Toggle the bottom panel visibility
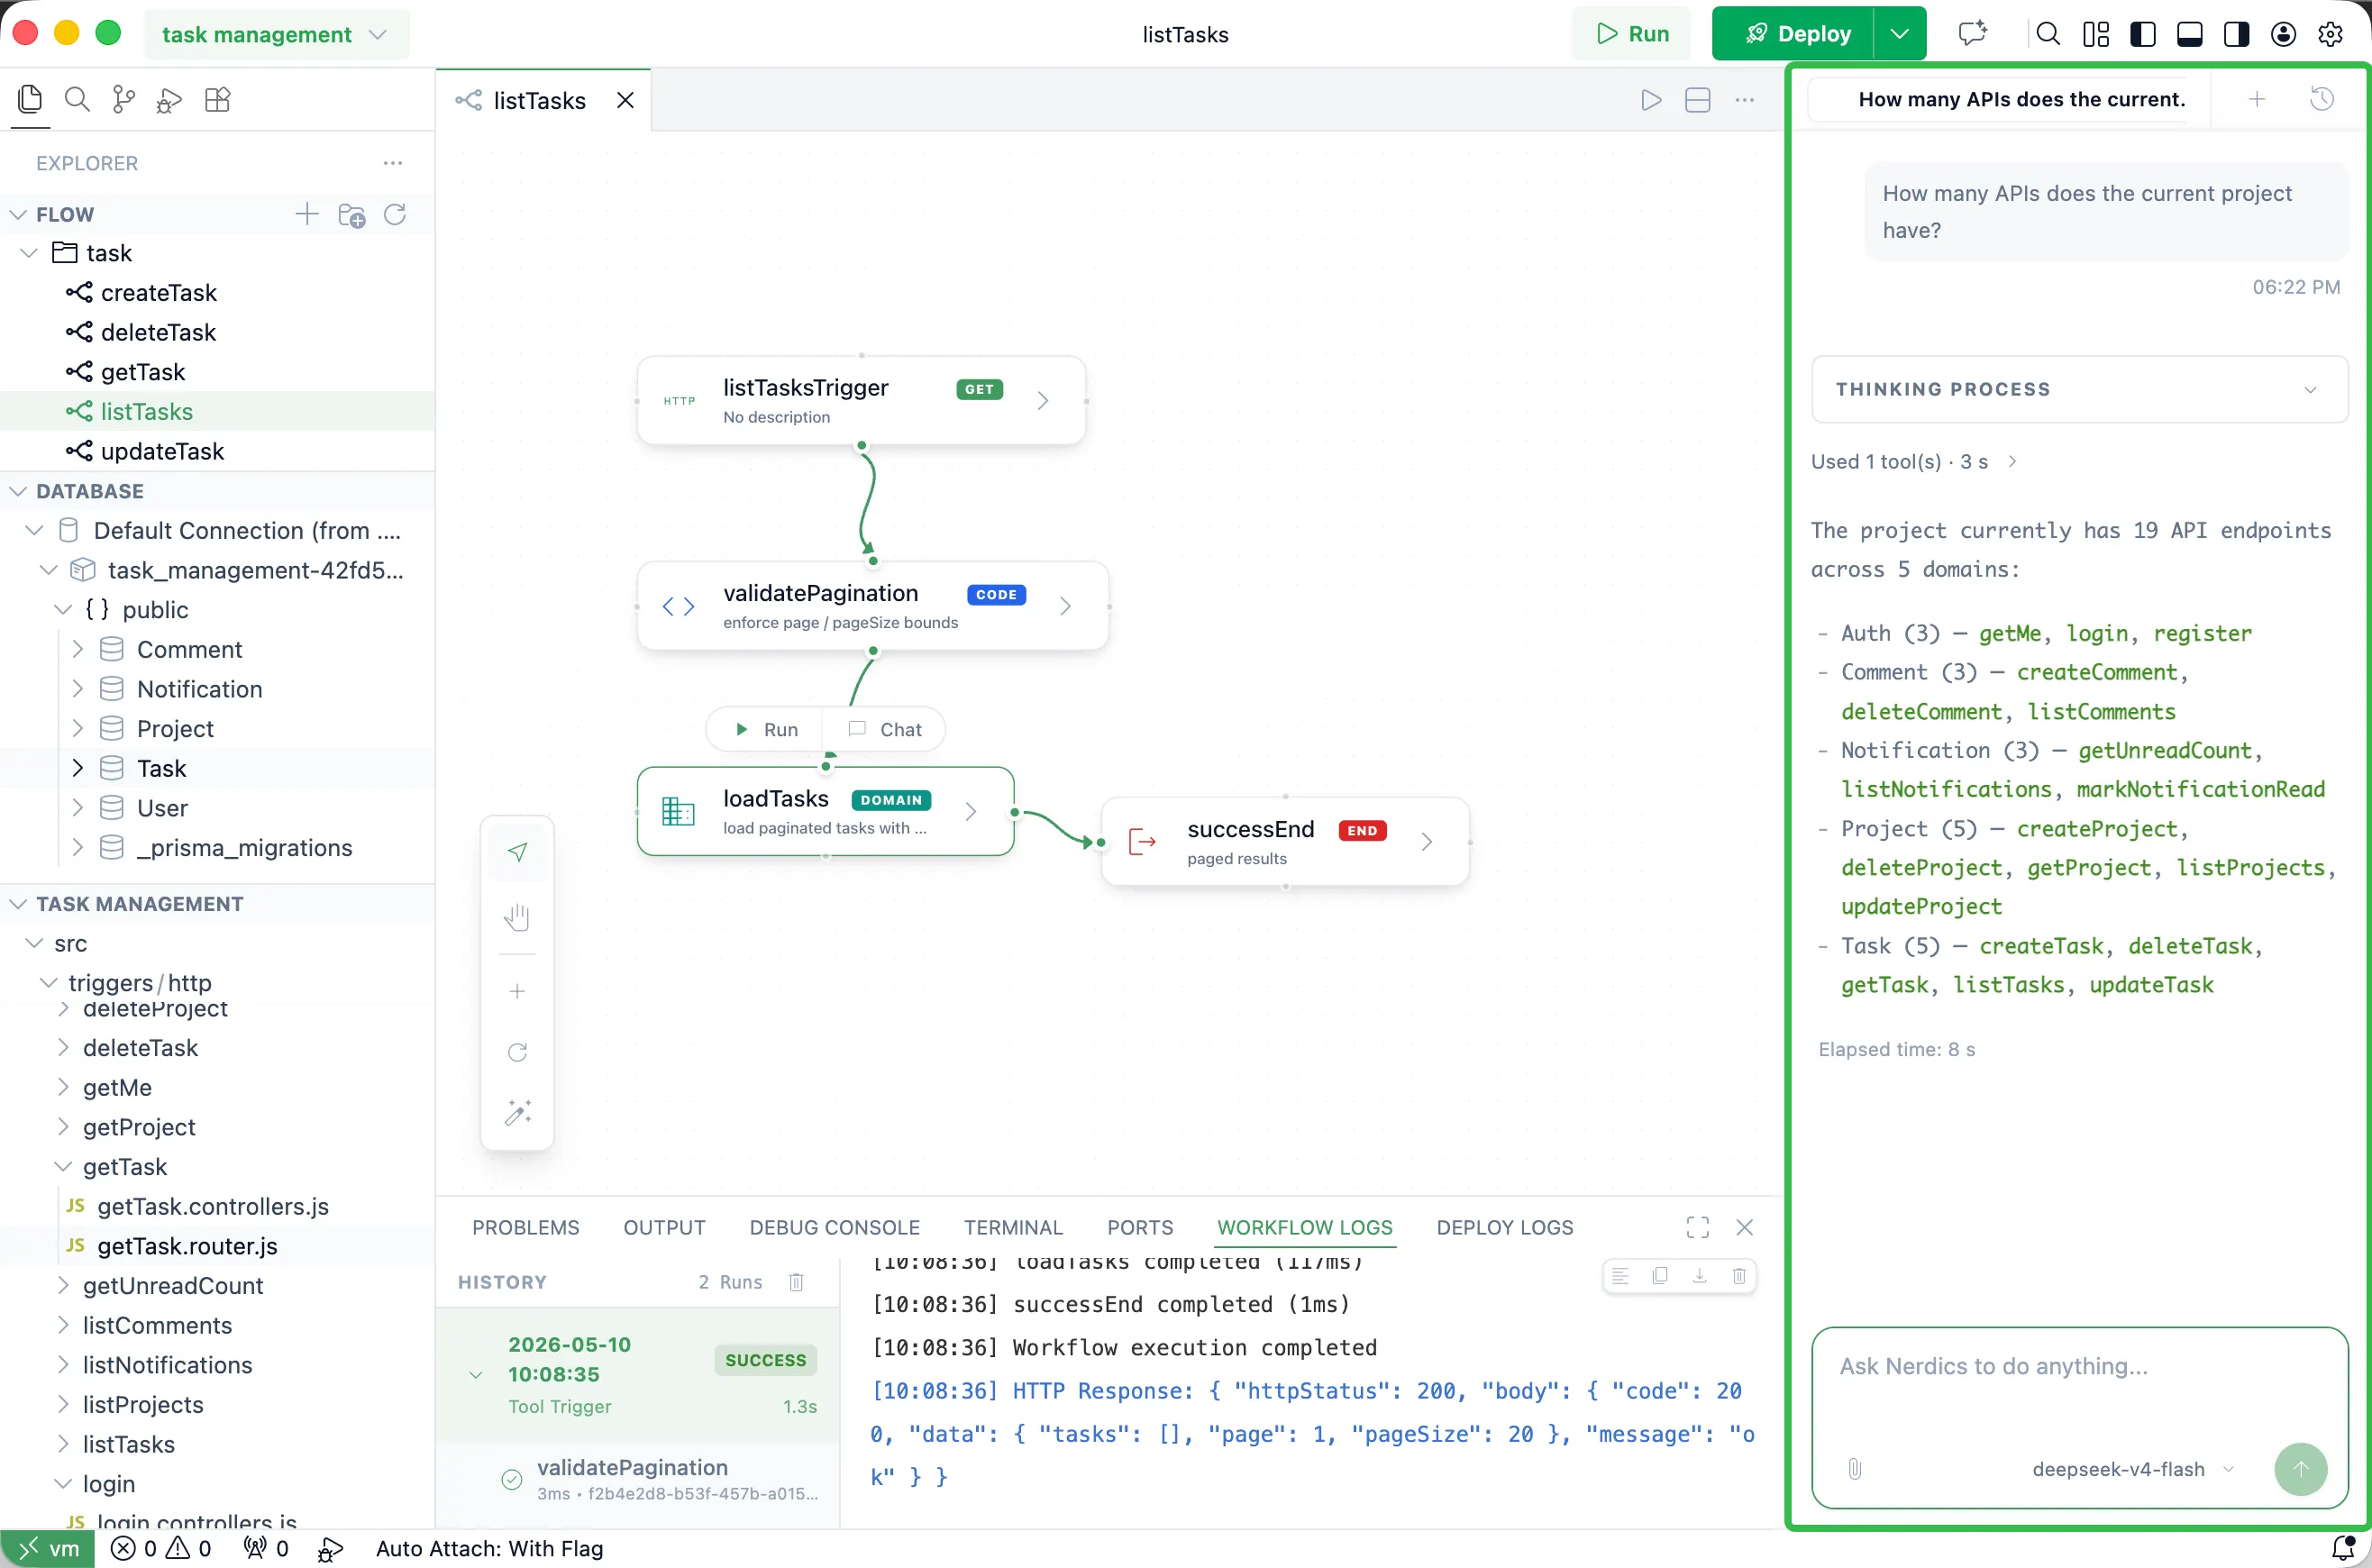The height and width of the screenshot is (1568, 2372). [2190, 34]
